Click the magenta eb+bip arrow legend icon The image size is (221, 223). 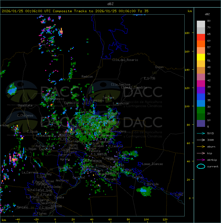point(201,160)
